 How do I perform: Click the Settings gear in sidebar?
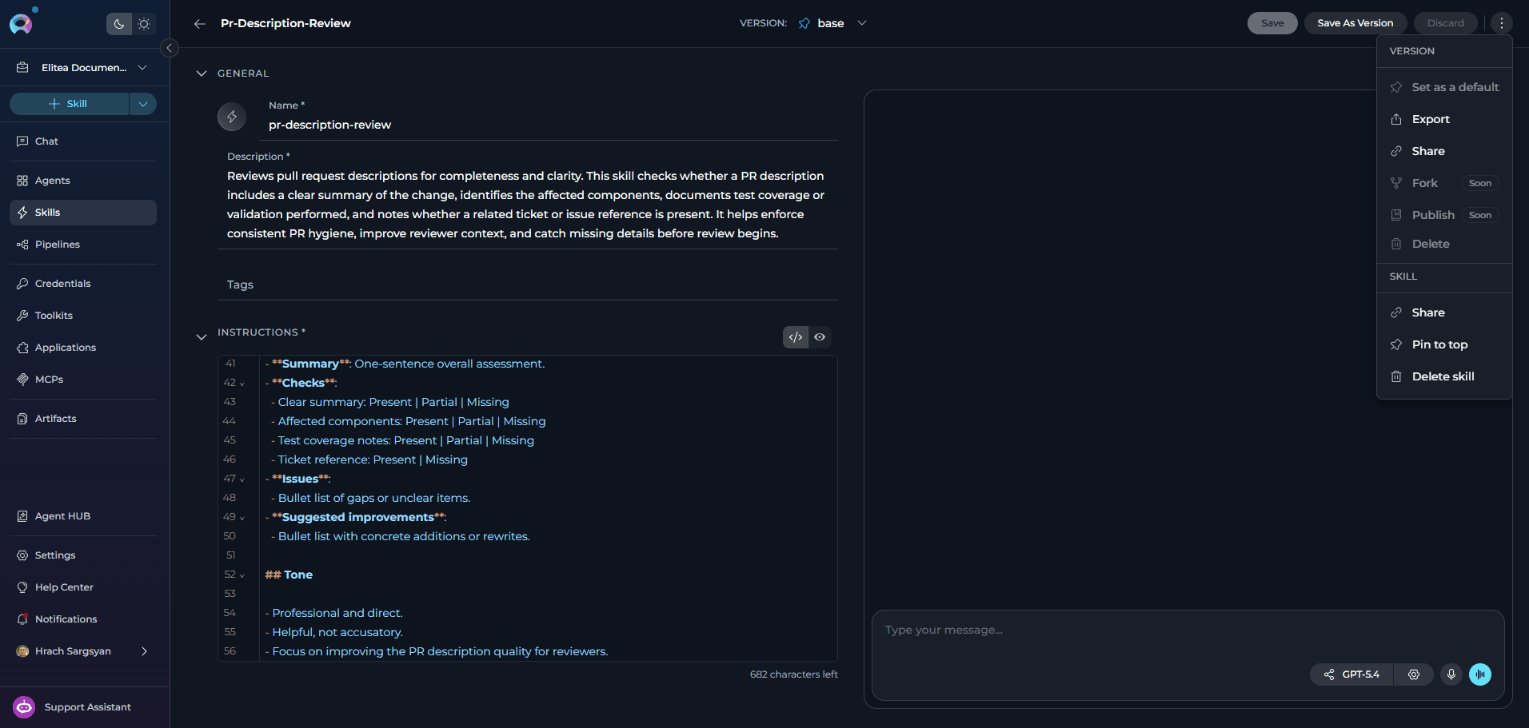tap(22, 555)
